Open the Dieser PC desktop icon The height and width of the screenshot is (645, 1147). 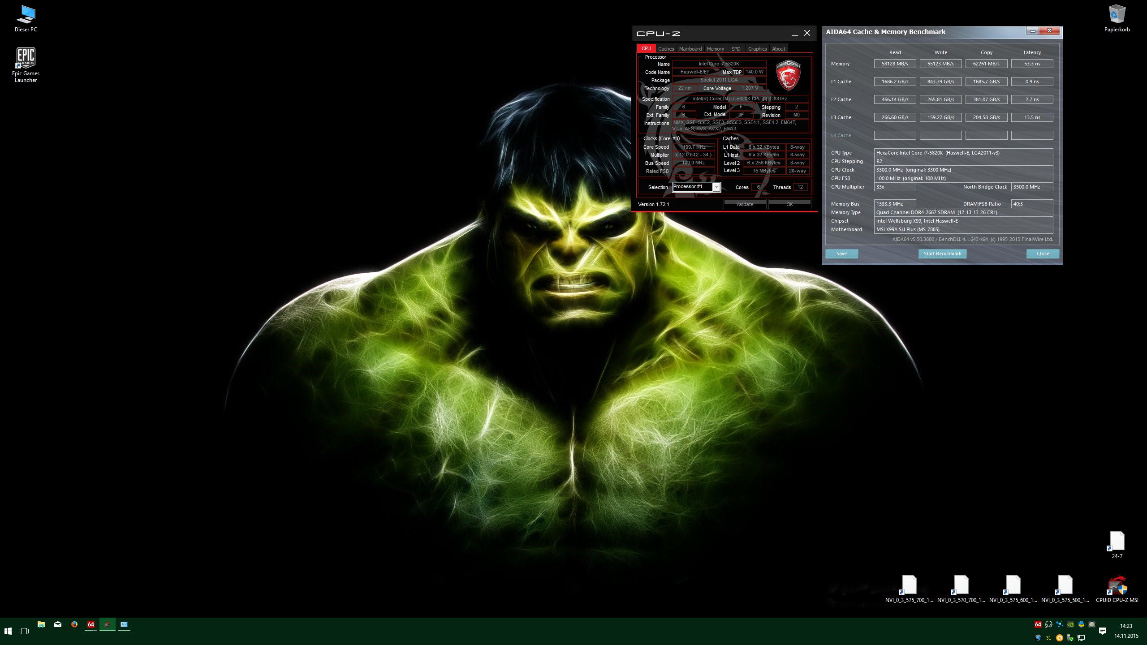(x=26, y=19)
